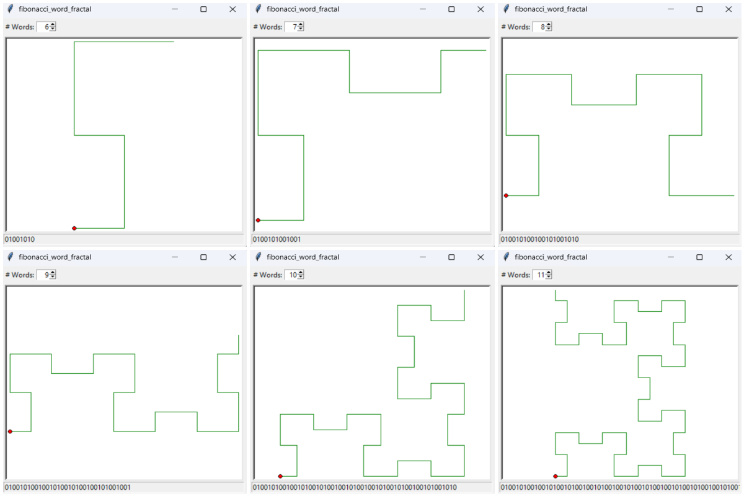Click the feather icon in the 11-words window title bar
This screenshot has height=496, width=744.
click(x=506, y=257)
